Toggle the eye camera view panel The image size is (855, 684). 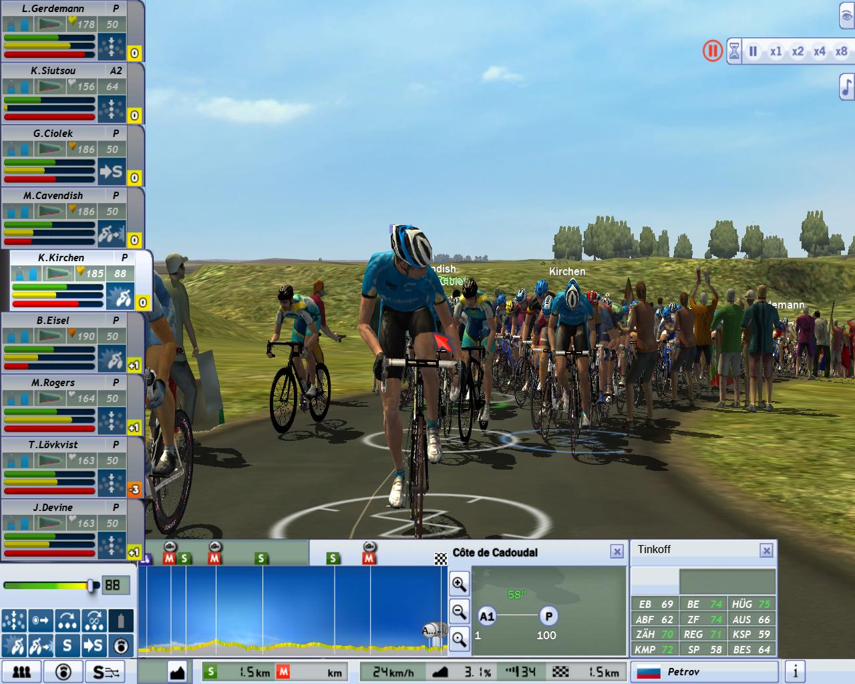coord(846,17)
